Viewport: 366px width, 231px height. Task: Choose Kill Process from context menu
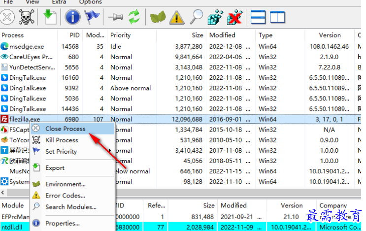point(72,140)
